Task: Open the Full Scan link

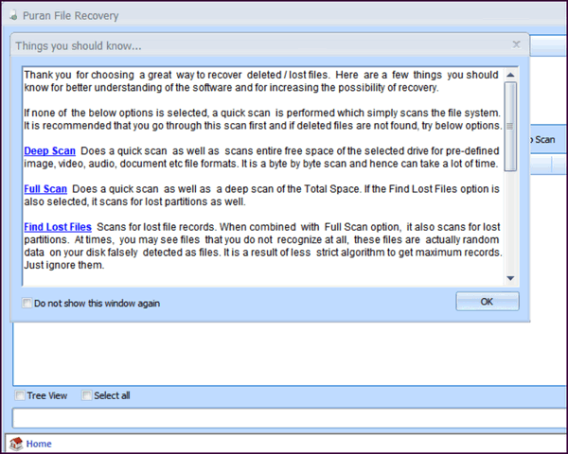Action: tap(45, 188)
